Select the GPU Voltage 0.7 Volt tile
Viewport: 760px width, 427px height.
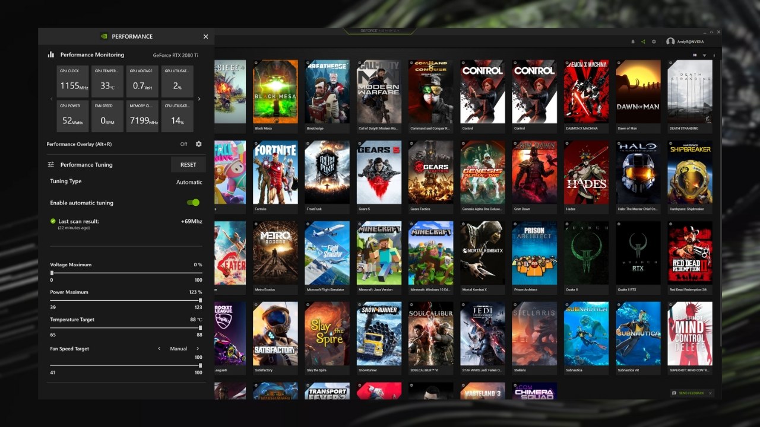pos(142,82)
